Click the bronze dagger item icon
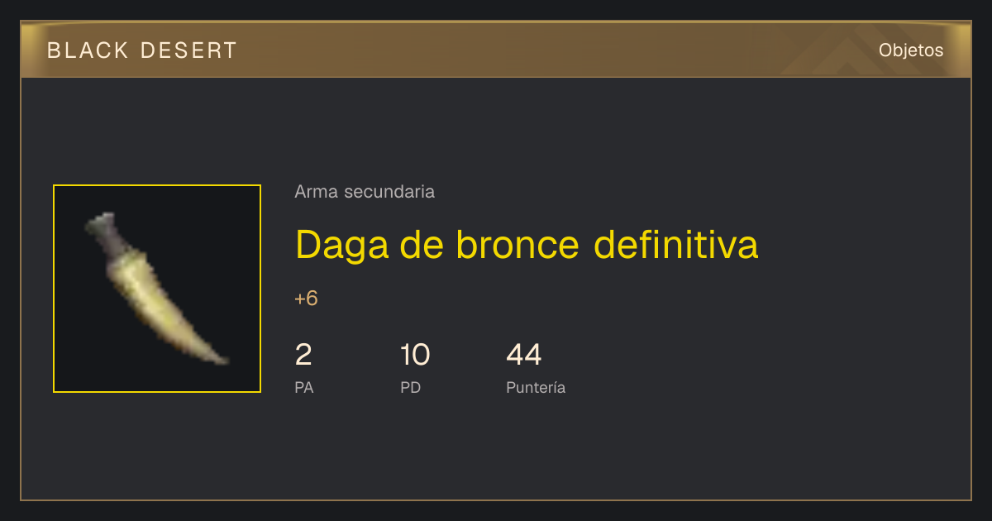The height and width of the screenshot is (521, 992). coord(156,289)
